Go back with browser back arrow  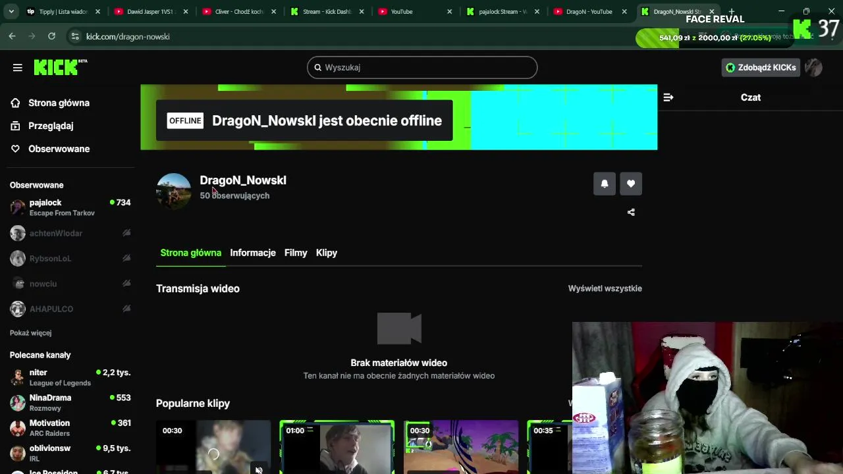tap(12, 36)
